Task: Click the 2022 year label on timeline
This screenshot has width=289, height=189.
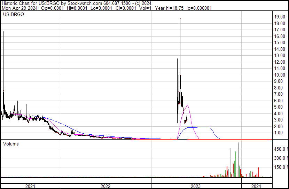Action: (106, 186)
